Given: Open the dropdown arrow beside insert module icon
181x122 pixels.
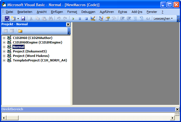Looking at the screenshot, I should click(18, 19).
